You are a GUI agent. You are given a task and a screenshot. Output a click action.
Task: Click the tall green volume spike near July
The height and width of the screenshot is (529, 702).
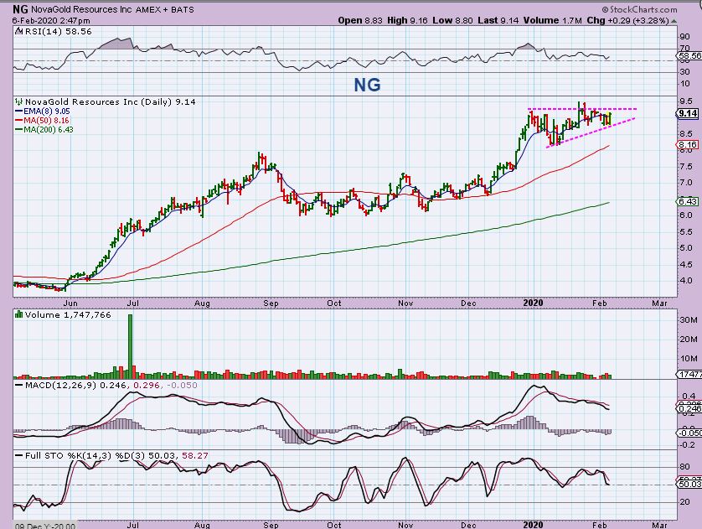coord(131,347)
